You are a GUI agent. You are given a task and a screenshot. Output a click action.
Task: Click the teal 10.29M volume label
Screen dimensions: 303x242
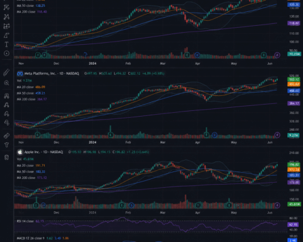pyautogui.click(x=294, y=54)
